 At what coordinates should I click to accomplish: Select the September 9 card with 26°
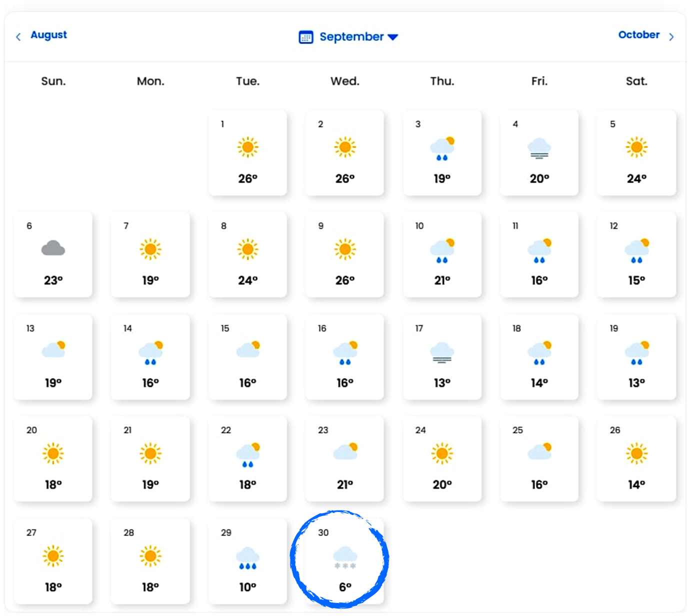pos(345,254)
